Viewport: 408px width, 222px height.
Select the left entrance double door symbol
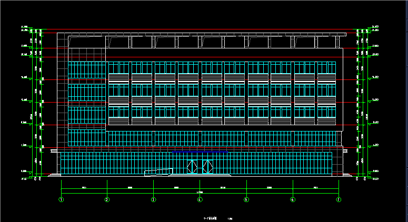(192, 167)
